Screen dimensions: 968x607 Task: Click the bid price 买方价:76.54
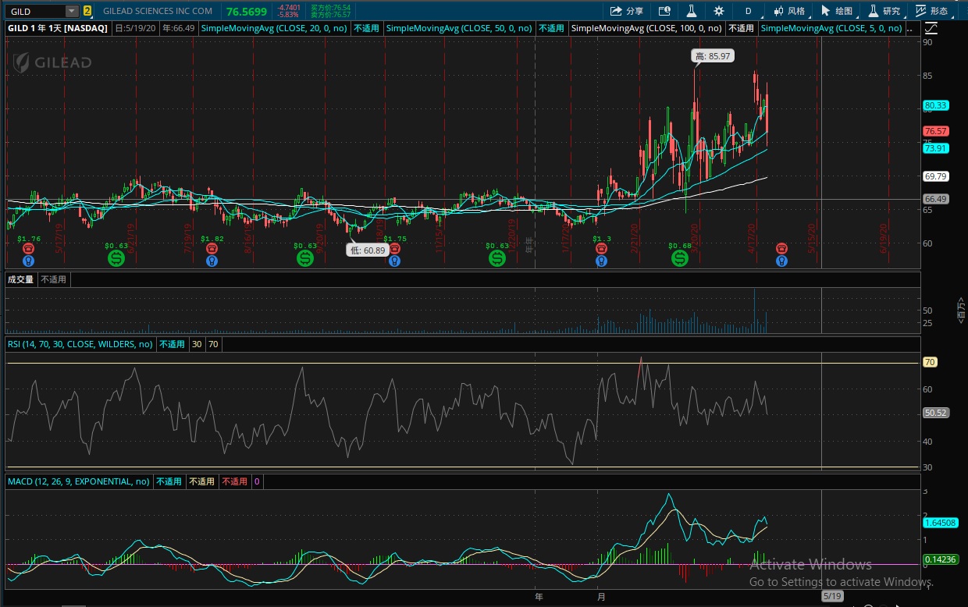pyautogui.click(x=330, y=8)
